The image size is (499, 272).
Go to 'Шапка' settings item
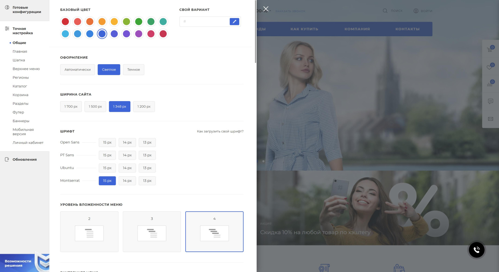coord(19,60)
